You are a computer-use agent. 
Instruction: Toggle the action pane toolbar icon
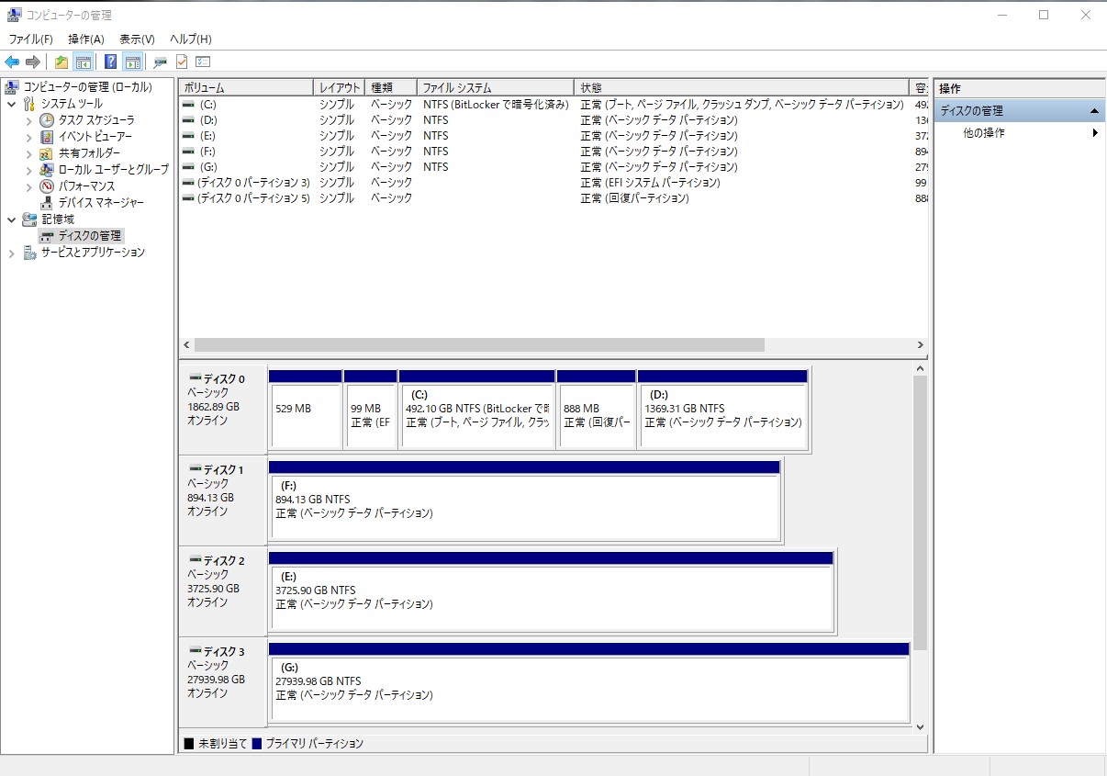[132, 62]
